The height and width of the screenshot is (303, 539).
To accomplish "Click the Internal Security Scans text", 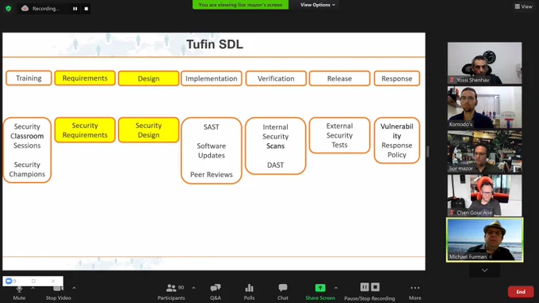I will coord(276,137).
